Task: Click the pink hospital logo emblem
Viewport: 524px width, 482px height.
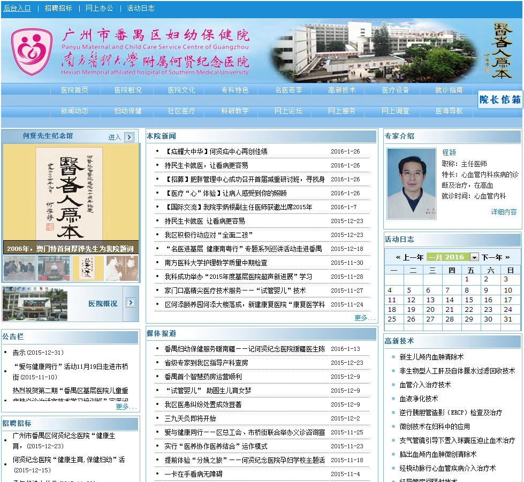Action: click(x=32, y=52)
